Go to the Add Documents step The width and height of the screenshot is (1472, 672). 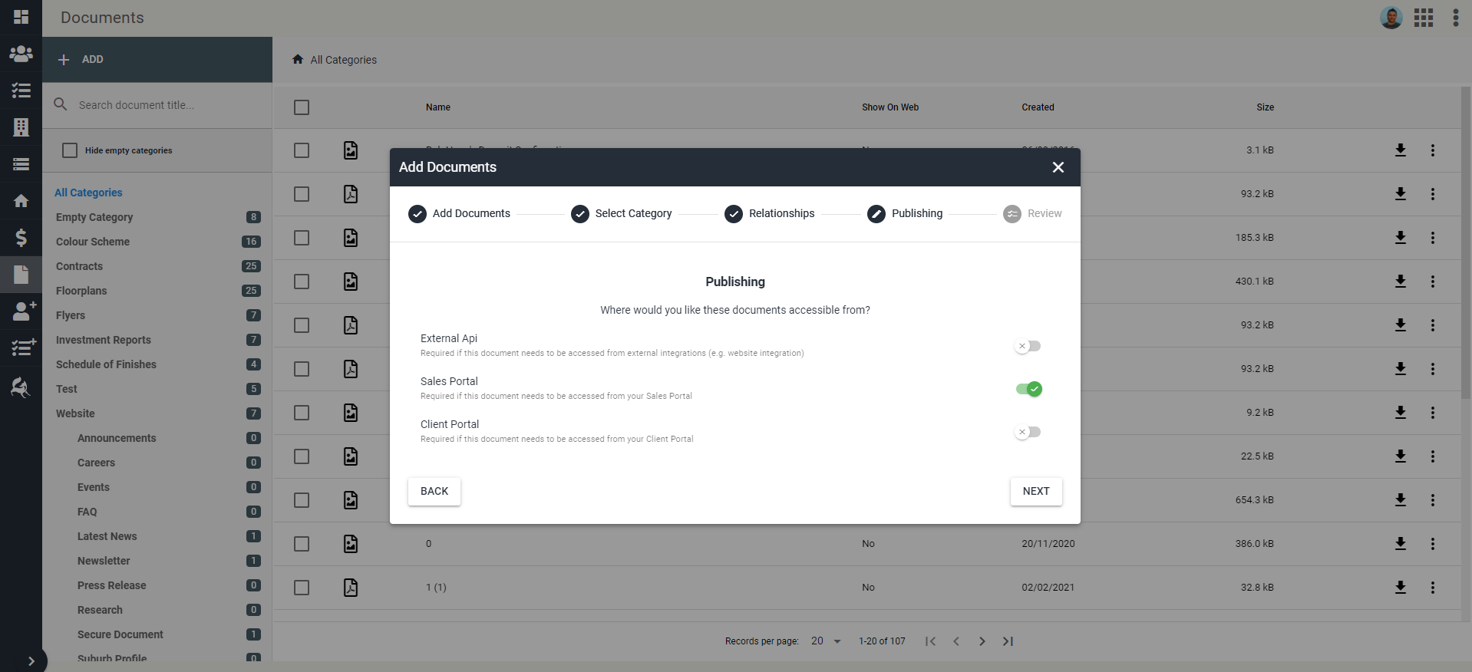[459, 213]
